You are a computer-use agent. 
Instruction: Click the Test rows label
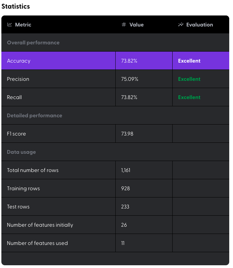point(18,207)
